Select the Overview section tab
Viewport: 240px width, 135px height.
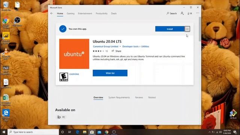[98, 97]
